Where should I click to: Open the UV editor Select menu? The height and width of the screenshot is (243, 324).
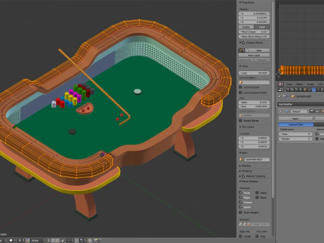(300, 84)
